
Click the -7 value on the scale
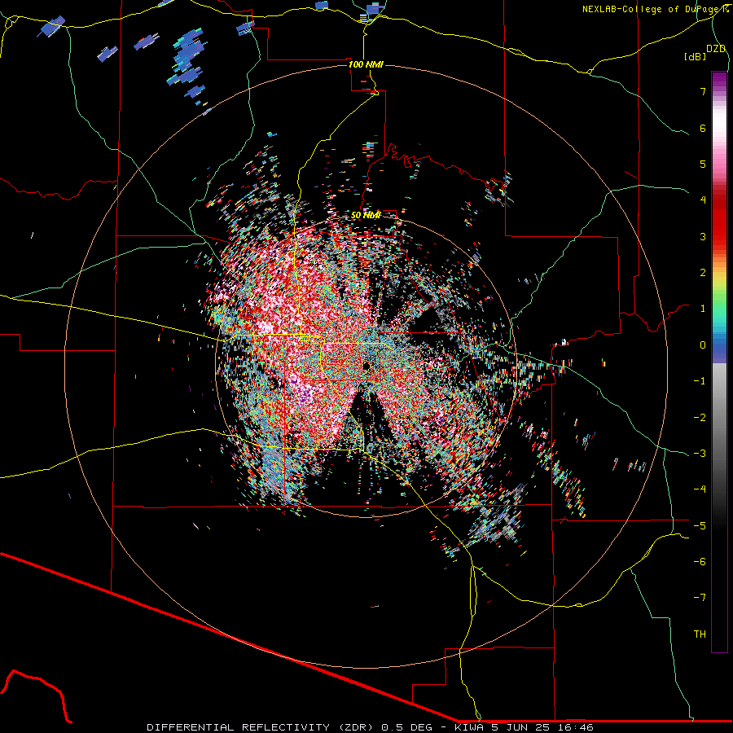[x=700, y=598]
